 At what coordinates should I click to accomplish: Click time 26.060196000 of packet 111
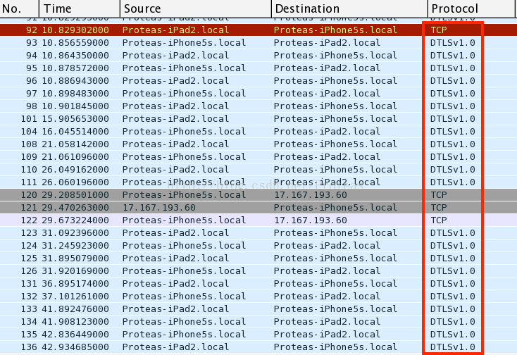click(x=75, y=182)
